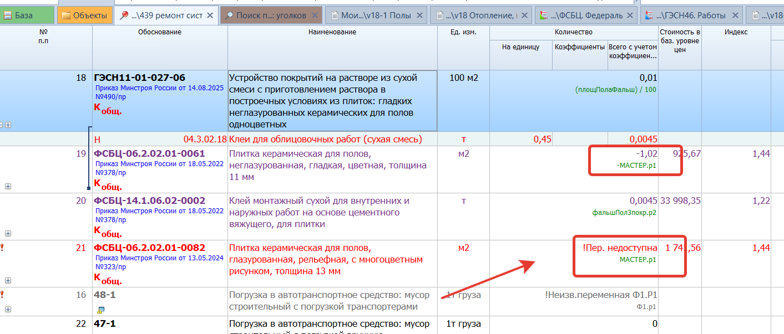Select the 439 ремонт сист tab

(x=165, y=16)
